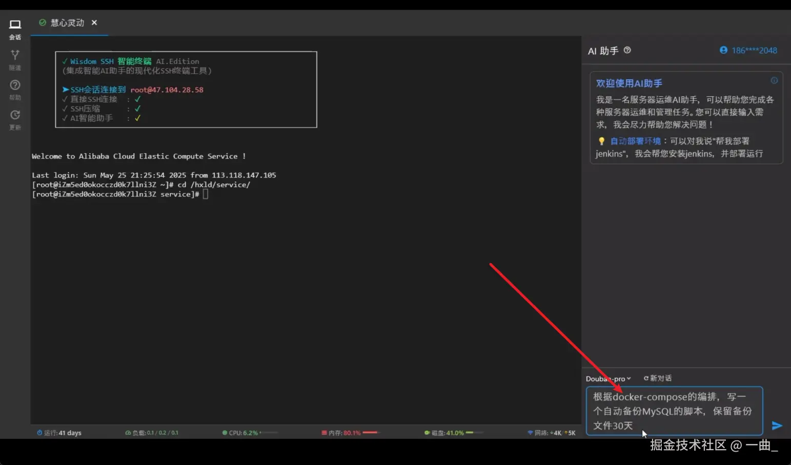Screen dimensions: 791x465
Task: Click the AI 助手 panel title
Action: pos(603,51)
